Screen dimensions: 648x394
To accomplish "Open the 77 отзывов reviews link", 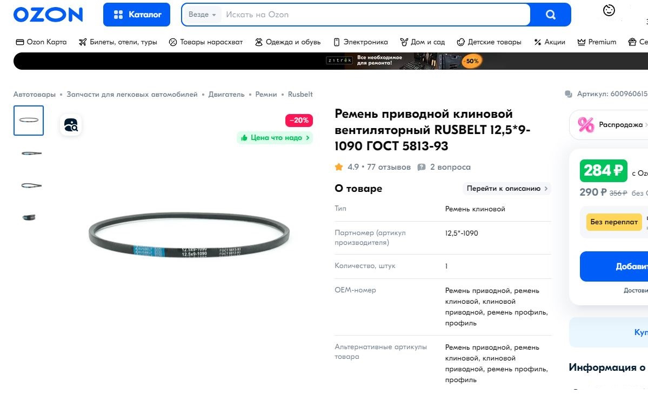I will 389,167.
